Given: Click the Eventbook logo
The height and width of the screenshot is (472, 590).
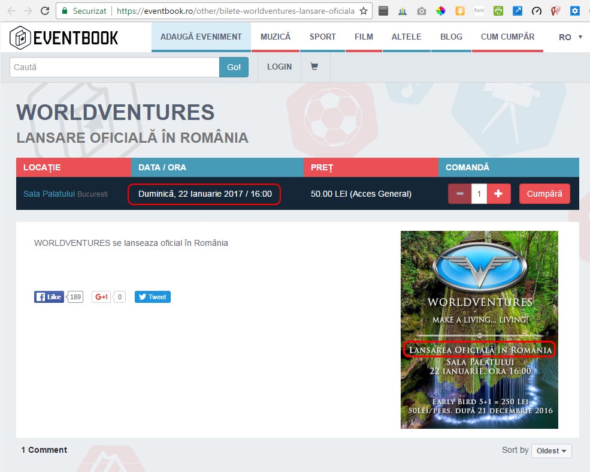Looking at the screenshot, I should [x=63, y=38].
